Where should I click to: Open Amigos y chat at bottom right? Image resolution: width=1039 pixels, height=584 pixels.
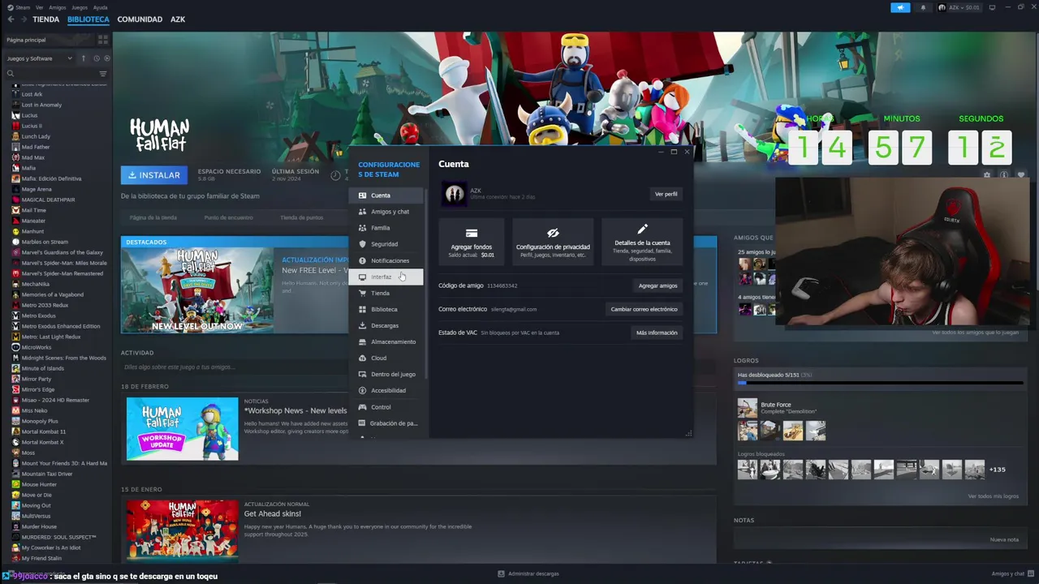click(1011, 573)
